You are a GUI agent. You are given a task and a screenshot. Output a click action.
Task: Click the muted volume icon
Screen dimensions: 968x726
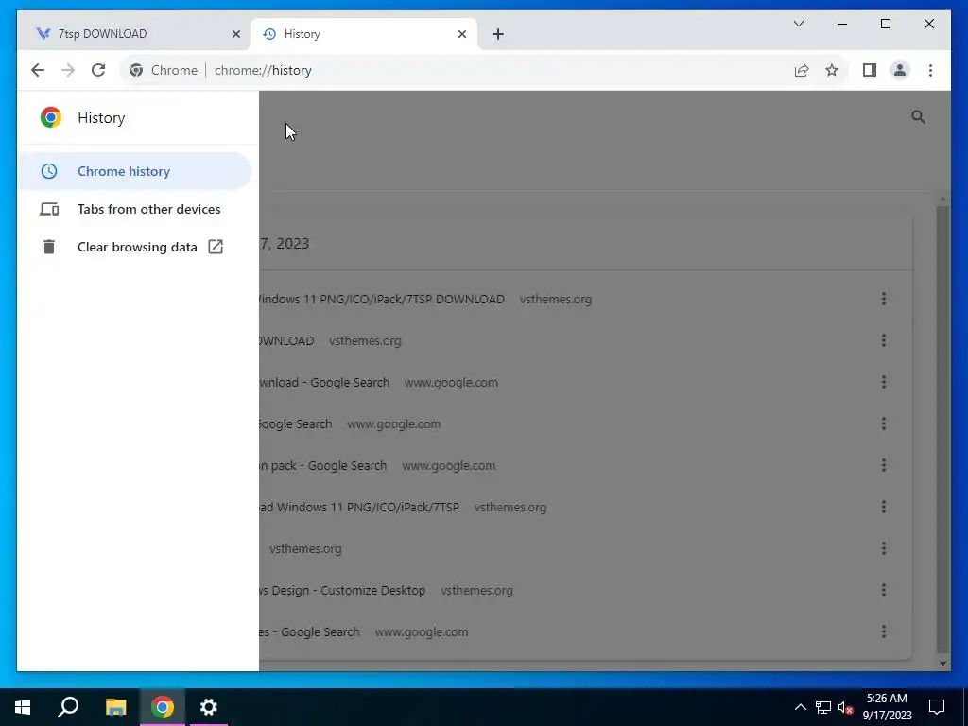point(846,707)
